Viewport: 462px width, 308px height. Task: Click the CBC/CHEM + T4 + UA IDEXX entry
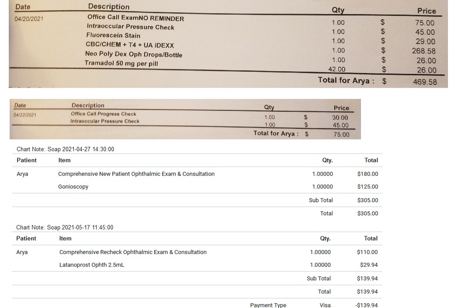[x=130, y=45]
